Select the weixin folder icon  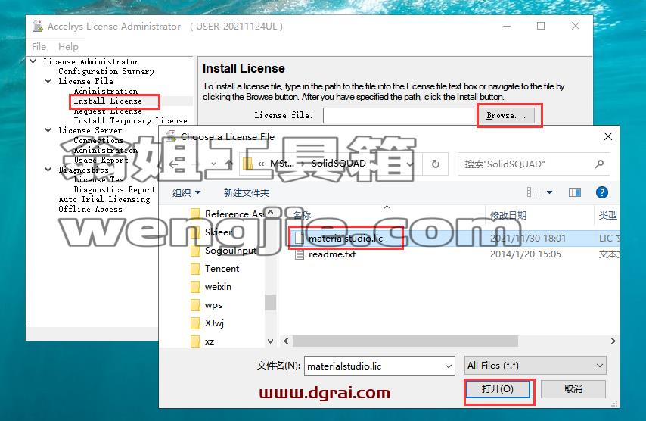195,287
